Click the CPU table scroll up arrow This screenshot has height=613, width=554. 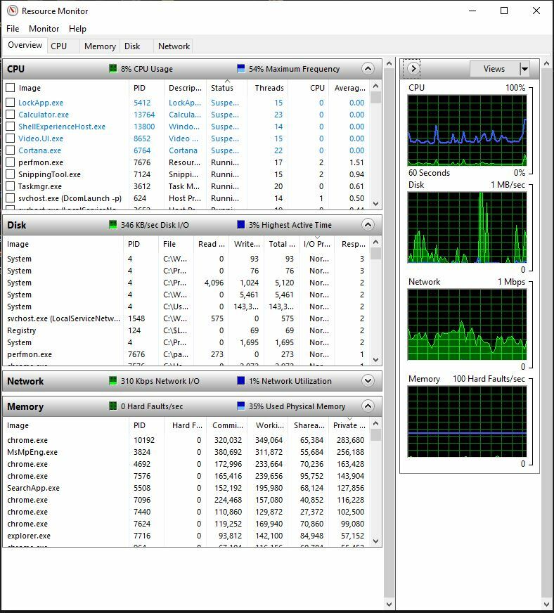pyautogui.click(x=375, y=86)
